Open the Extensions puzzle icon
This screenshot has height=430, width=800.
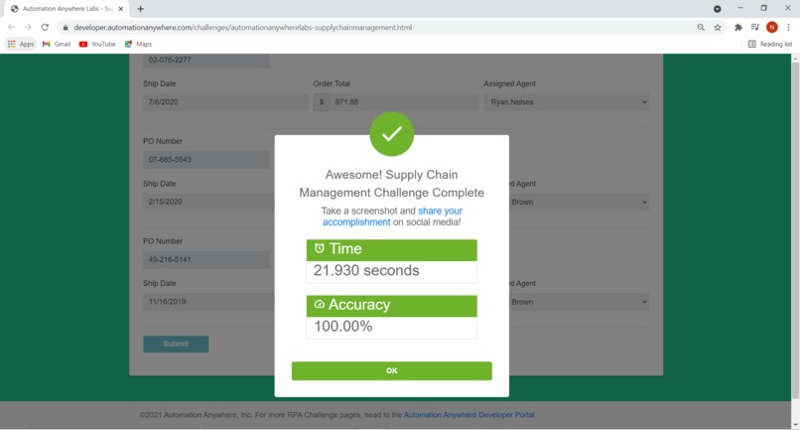[x=738, y=28]
